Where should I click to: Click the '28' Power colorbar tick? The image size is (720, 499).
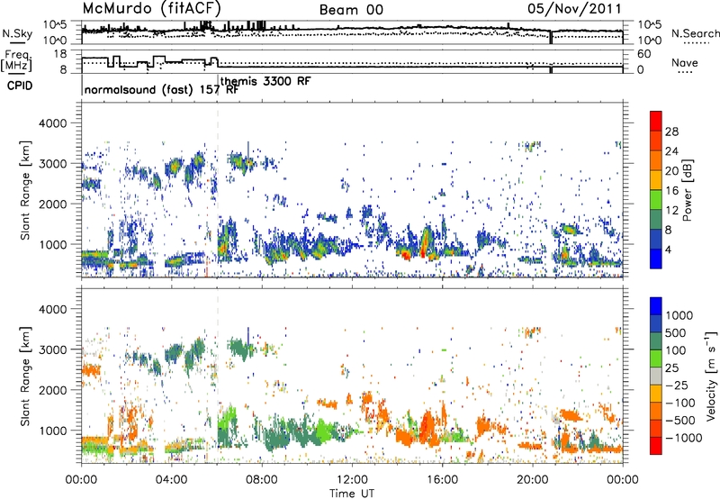(671, 132)
